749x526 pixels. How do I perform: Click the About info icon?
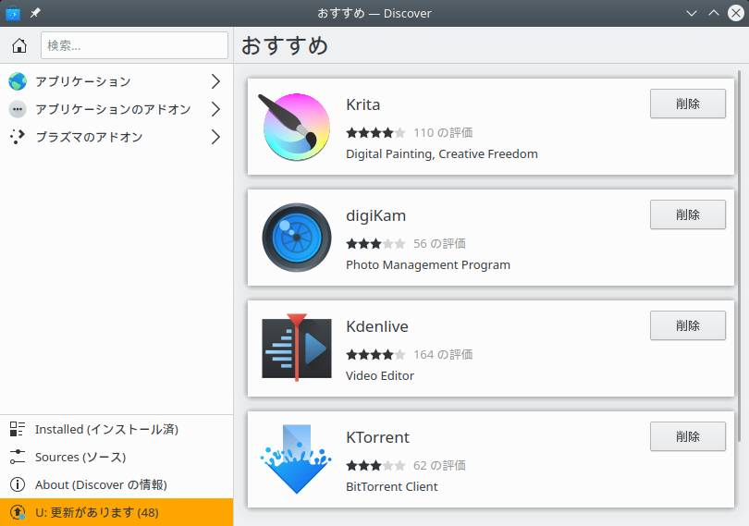[x=18, y=484]
